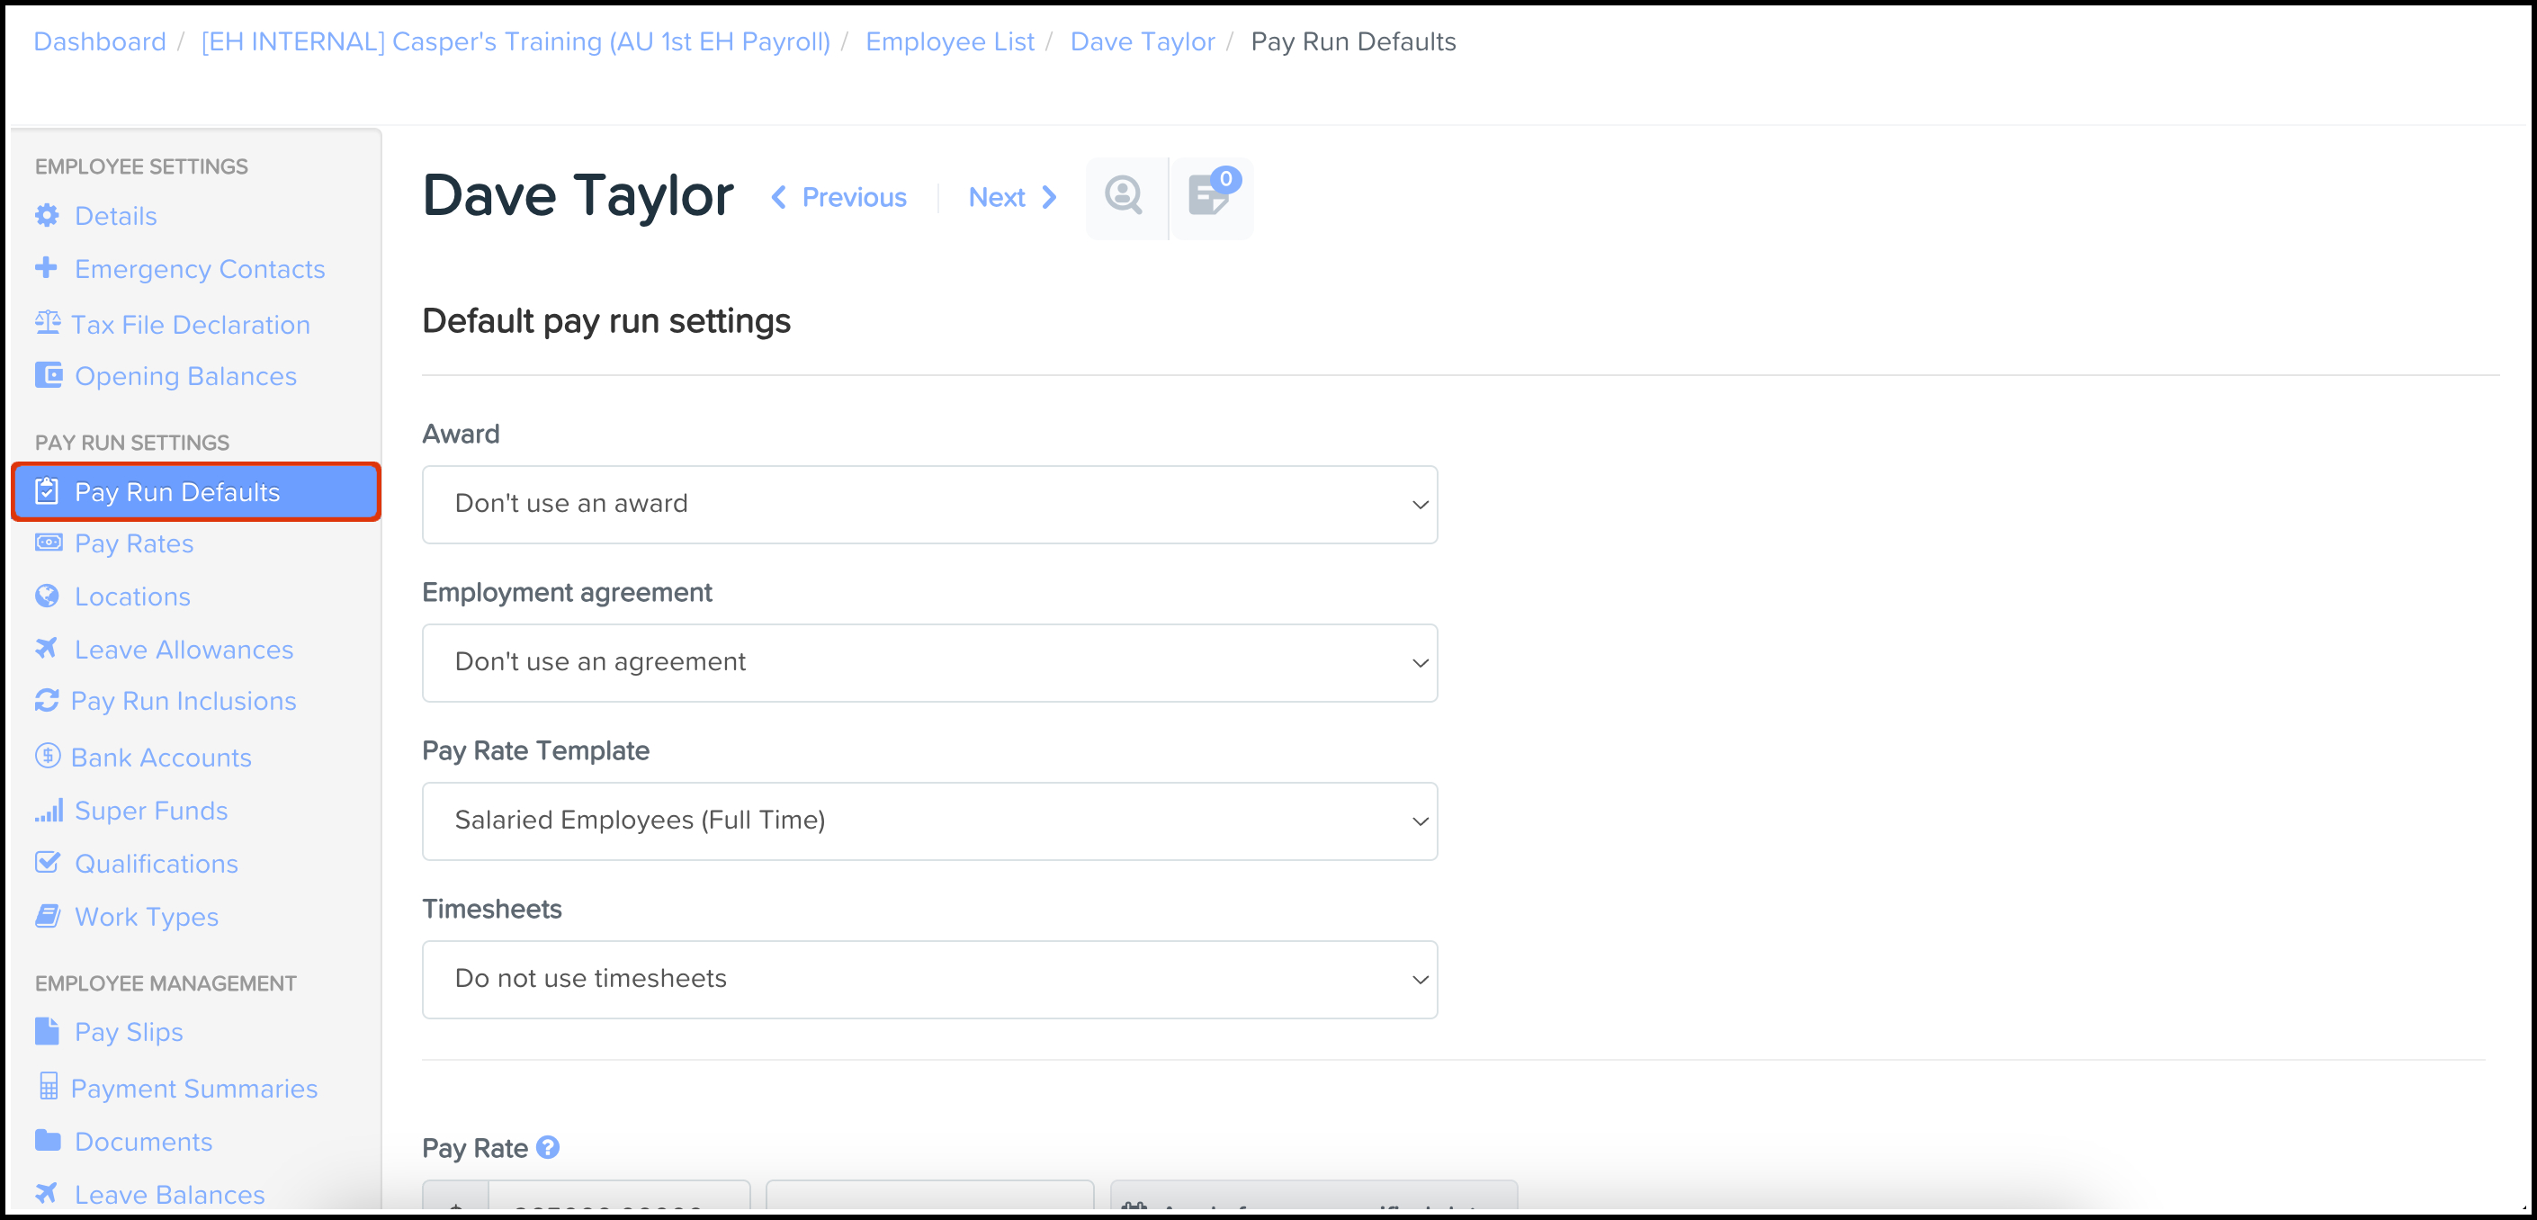Click the Leave Allowances plane icon
Image resolution: width=2537 pixels, height=1220 pixels.
tap(46, 648)
